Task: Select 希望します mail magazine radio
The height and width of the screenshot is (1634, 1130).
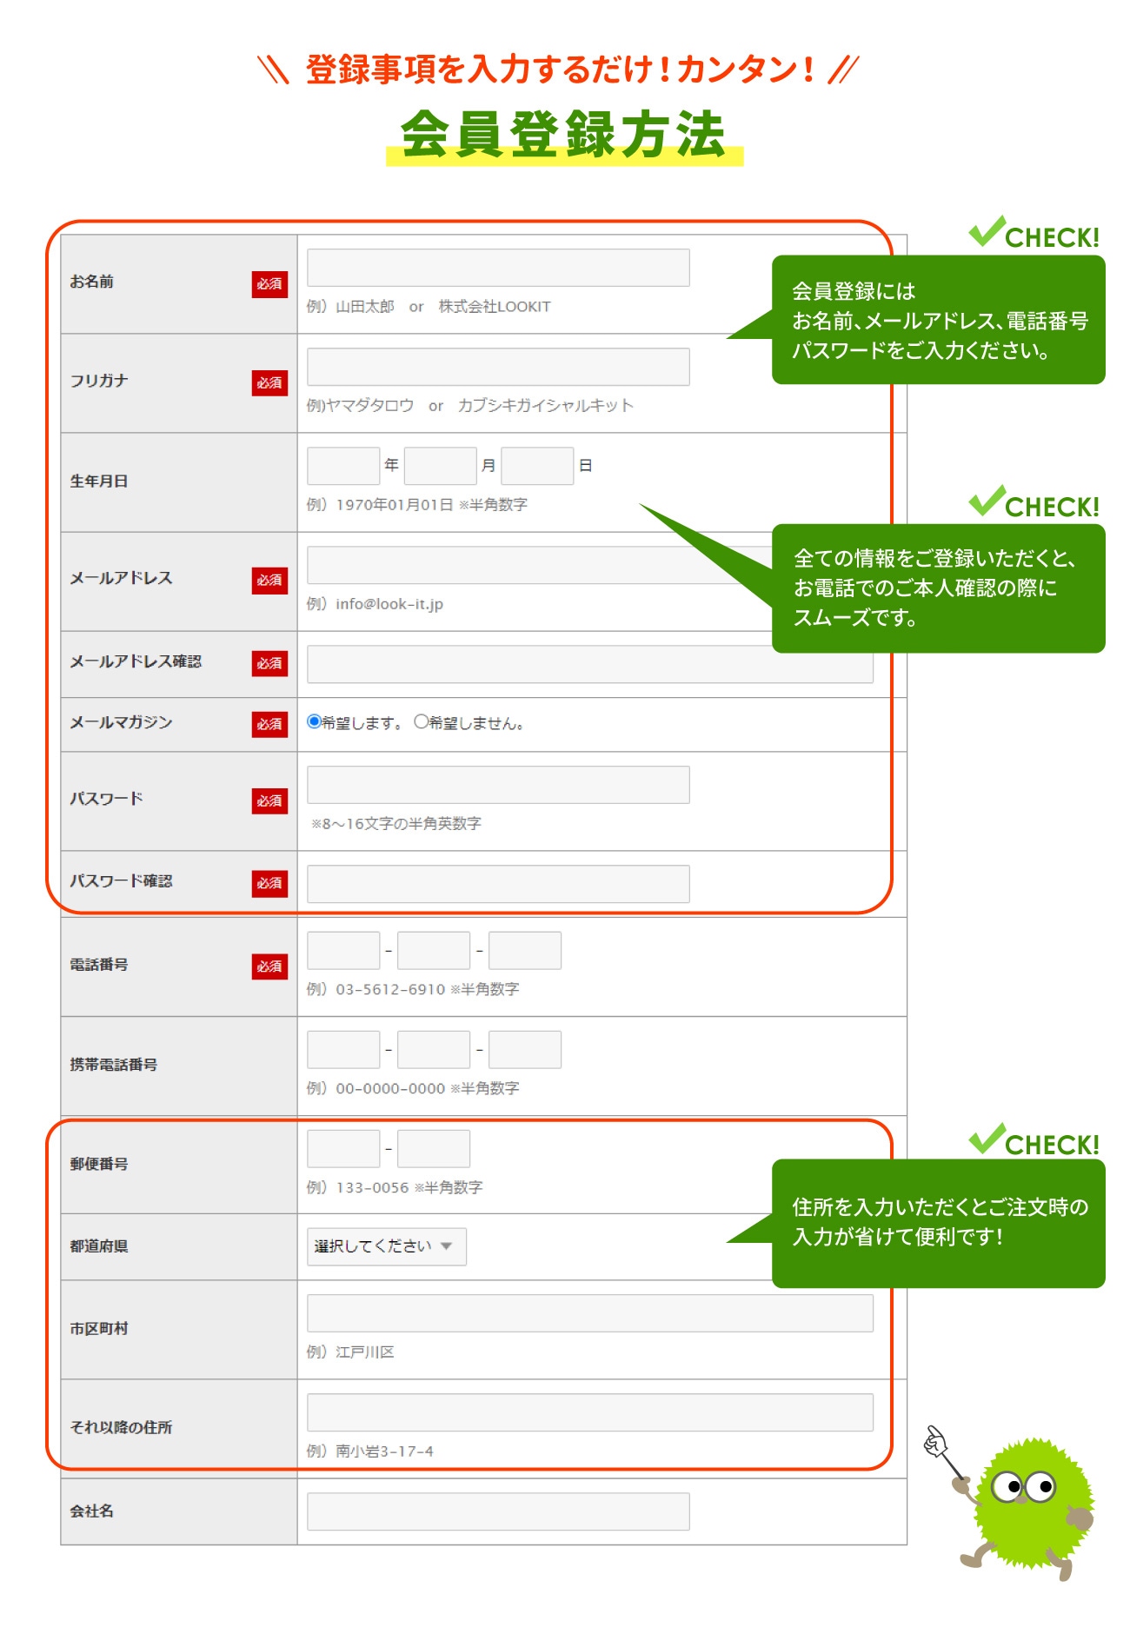Action: click(x=315, y=721)
